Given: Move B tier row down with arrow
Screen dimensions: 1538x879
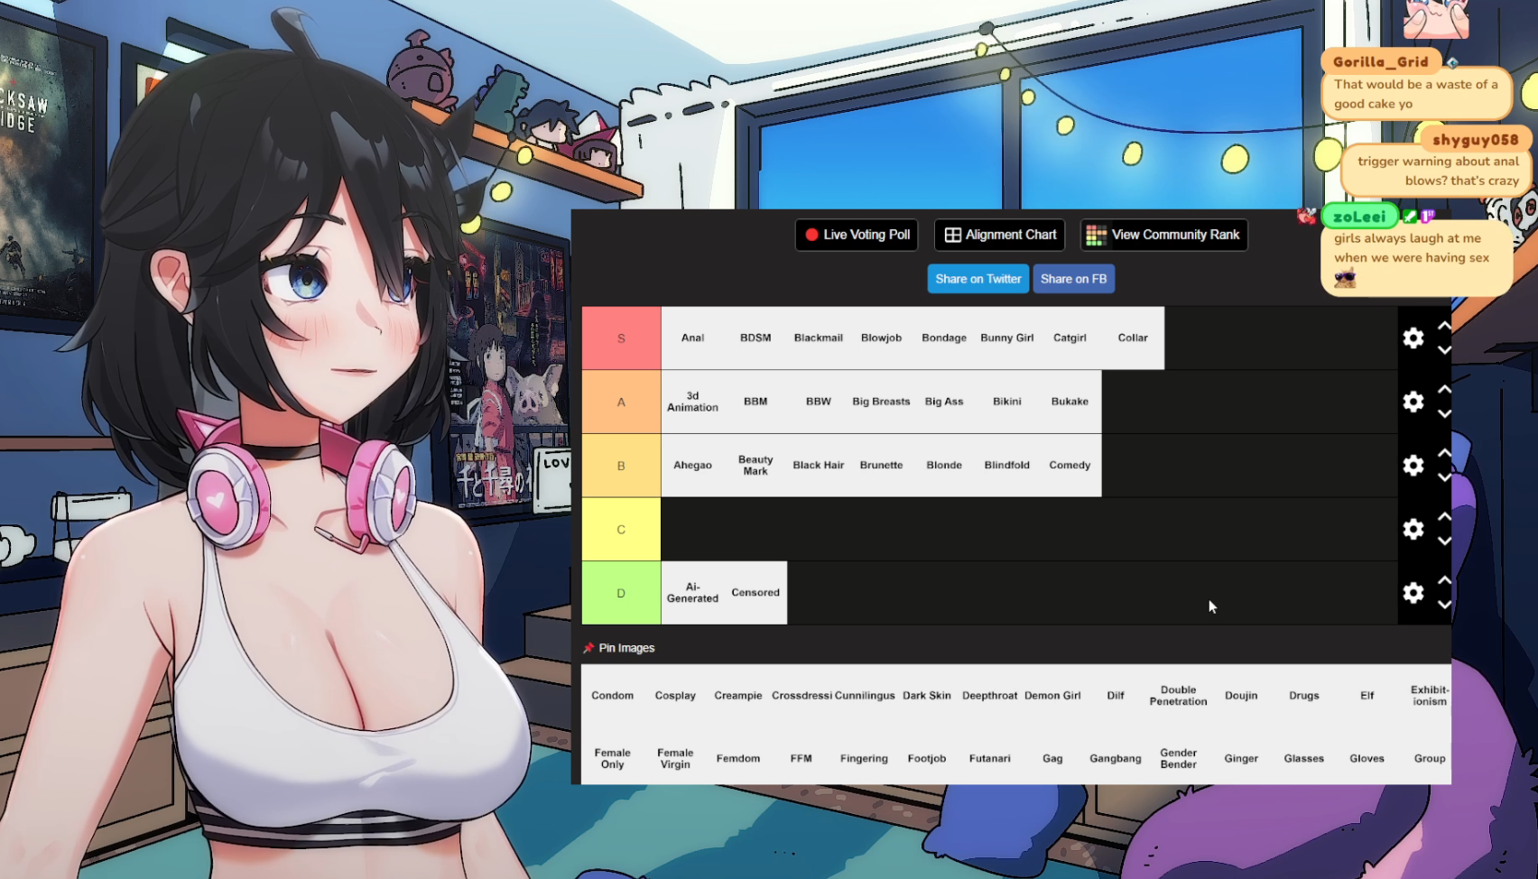Looking at the screenshot, I should click(x=1444, y=477).
